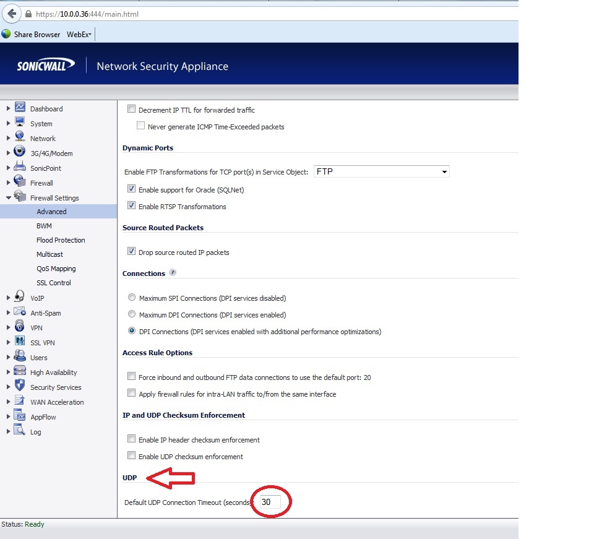The width and height of the screenshot is (594, 539).
Task: Check Apply firewall rules for intra-LAN traffic
Action: click(x=131, y=393)
